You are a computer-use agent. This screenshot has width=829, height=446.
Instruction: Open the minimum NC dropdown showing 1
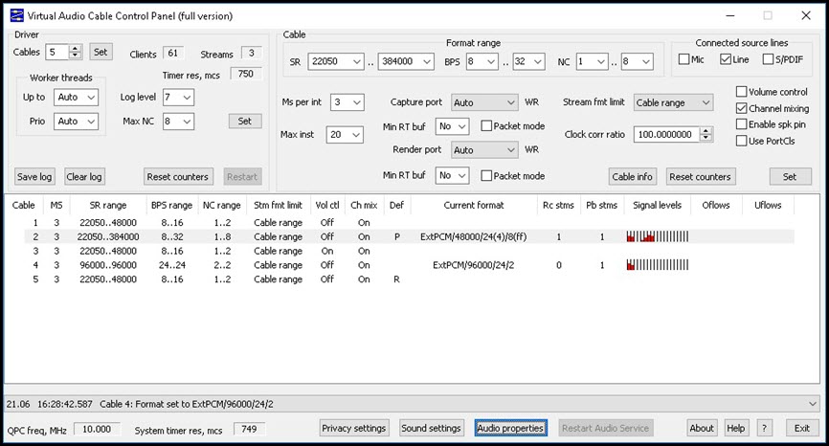tap(593, 61)
